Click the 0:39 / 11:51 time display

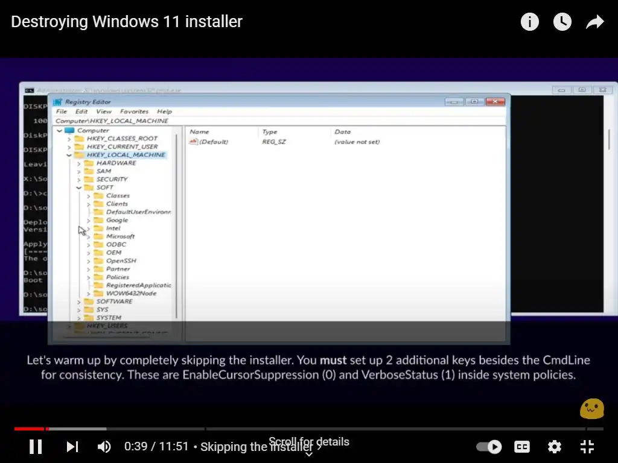point(156,447)
